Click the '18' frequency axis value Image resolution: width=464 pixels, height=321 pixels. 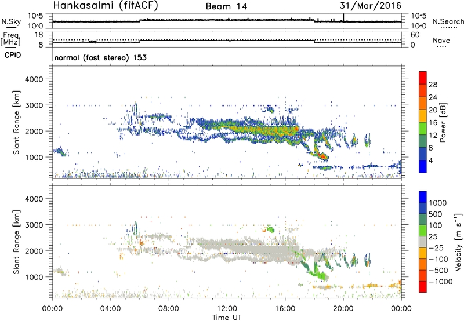click(39, 35)
